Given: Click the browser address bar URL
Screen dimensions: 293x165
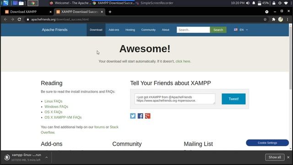Looking at the screenshot, I should click(60, 19).
